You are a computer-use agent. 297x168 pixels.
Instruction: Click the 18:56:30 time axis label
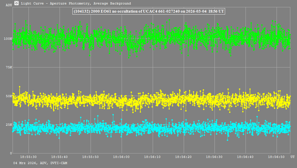pos(214,157)
